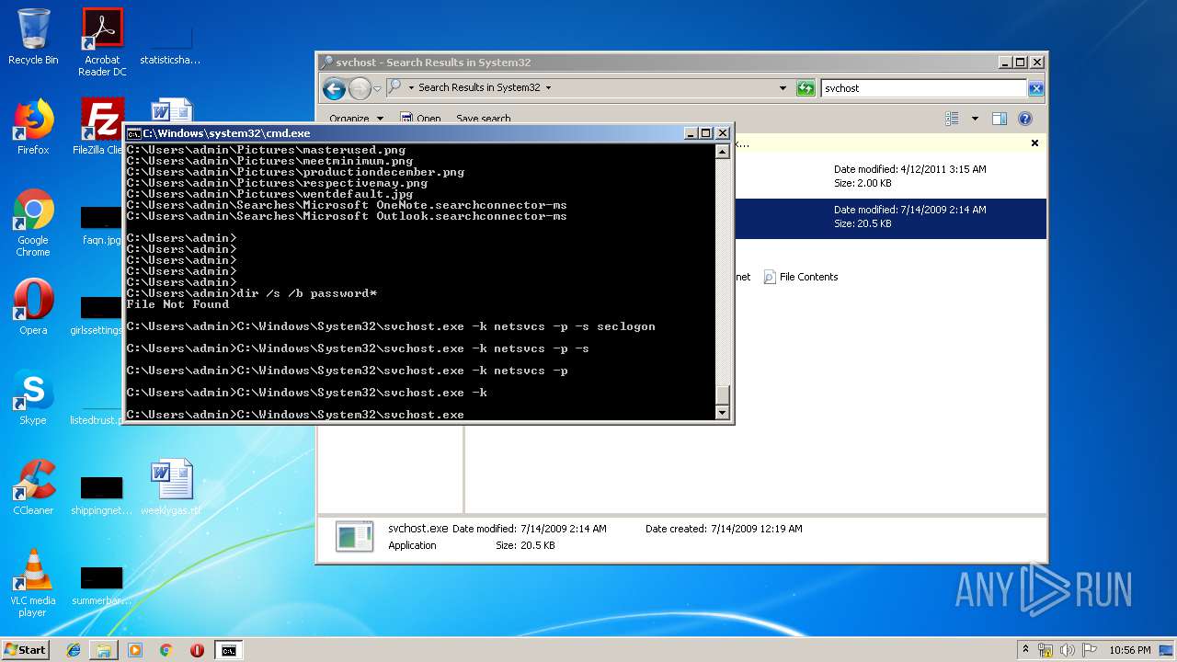Viewport: 1177px width, 662px height.
Task: Click Explorer Forward navigation arrow
Action: 360,88
